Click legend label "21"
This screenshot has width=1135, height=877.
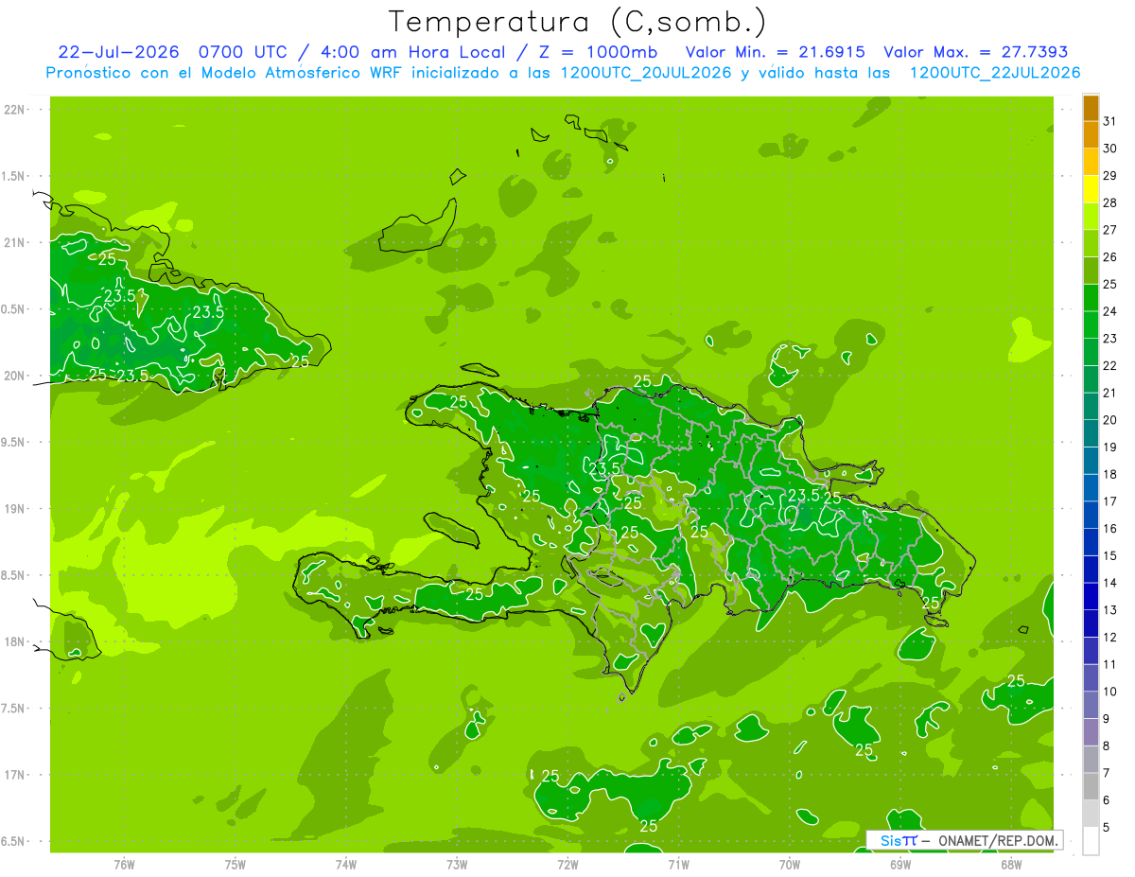(1110, 393)
